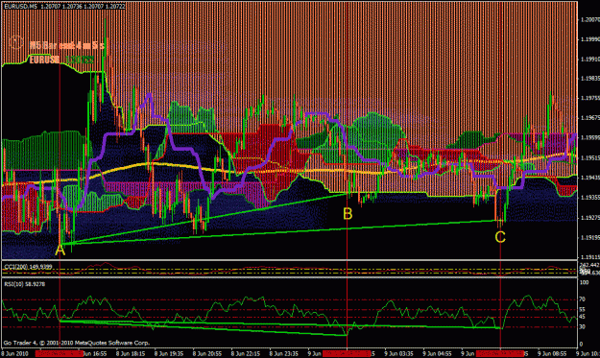This screenshot has width=600, height=358.
Task: Click the 'RSI(10) 58.9278' indicator label
Action: tap(25, 284)
